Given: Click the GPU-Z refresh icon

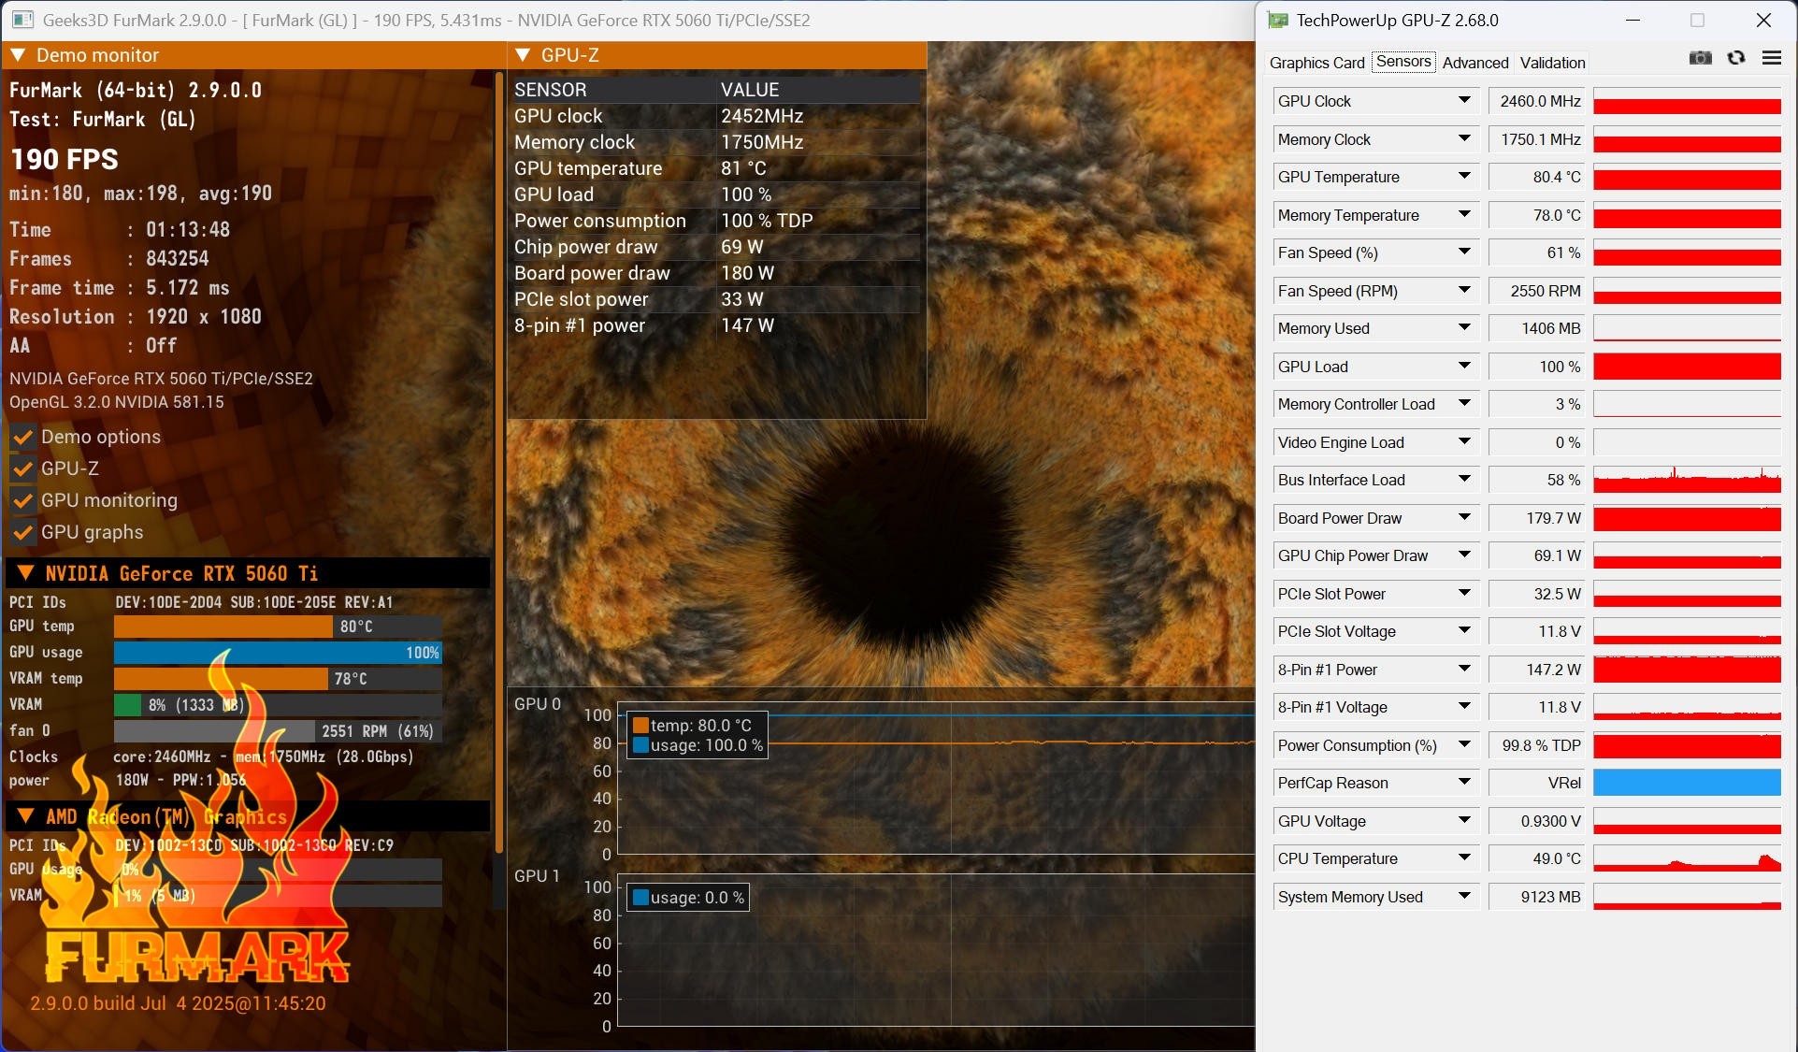Looking at the screenshot, I should click(x=1736, y=58).
